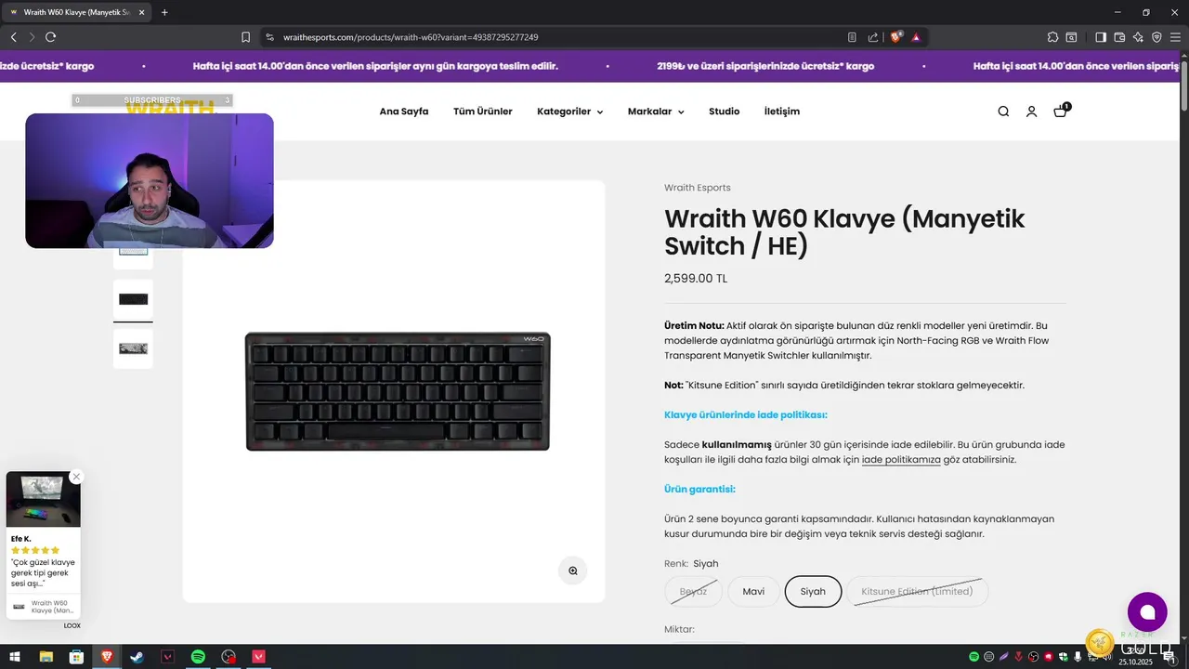This screenshot has width=1189, height=669.
Task: Open File Explorer from the taskbar
Action: click(46, 657)
